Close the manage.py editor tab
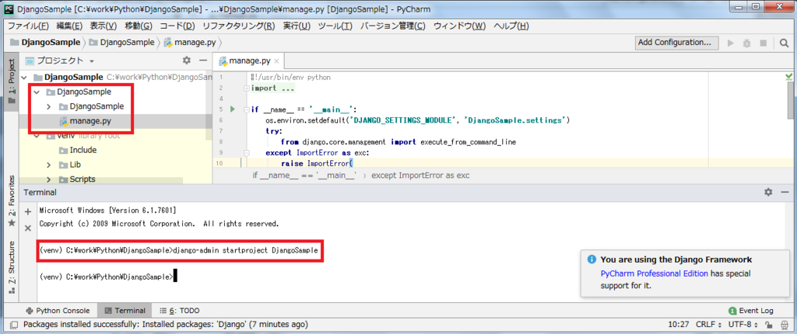 276,61
